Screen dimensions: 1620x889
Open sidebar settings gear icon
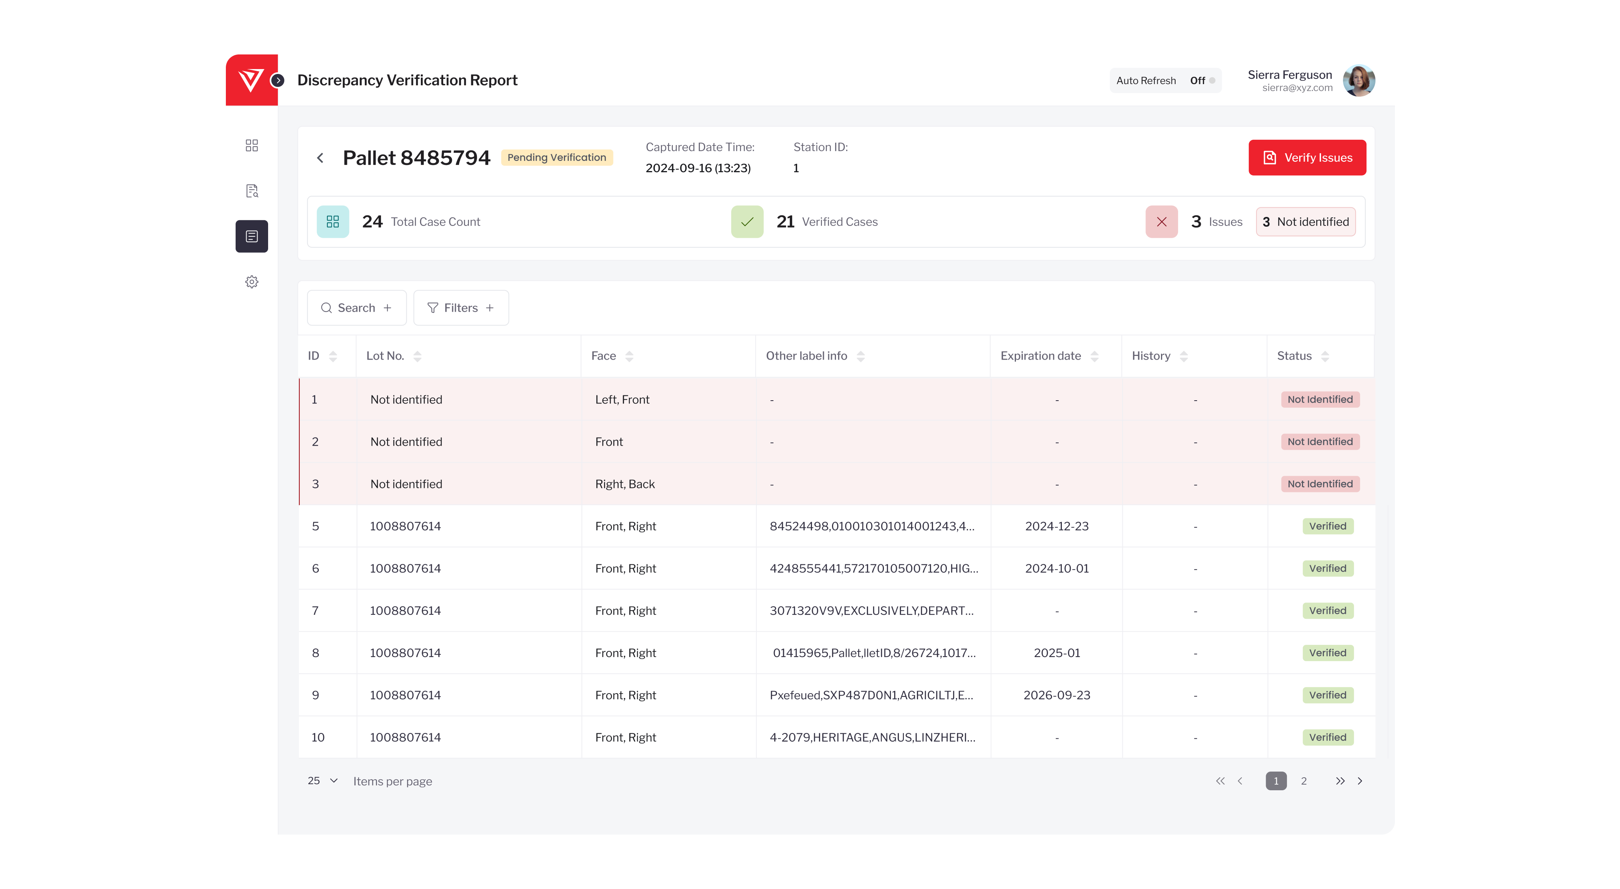(x=251, y=281)
